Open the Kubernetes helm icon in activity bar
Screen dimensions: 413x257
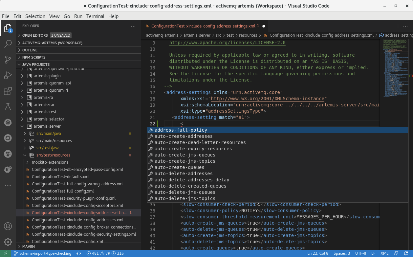(8, 122)
